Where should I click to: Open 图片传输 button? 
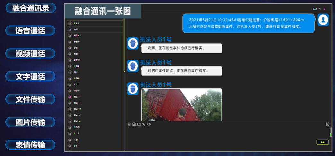click(x=30, y=122)
